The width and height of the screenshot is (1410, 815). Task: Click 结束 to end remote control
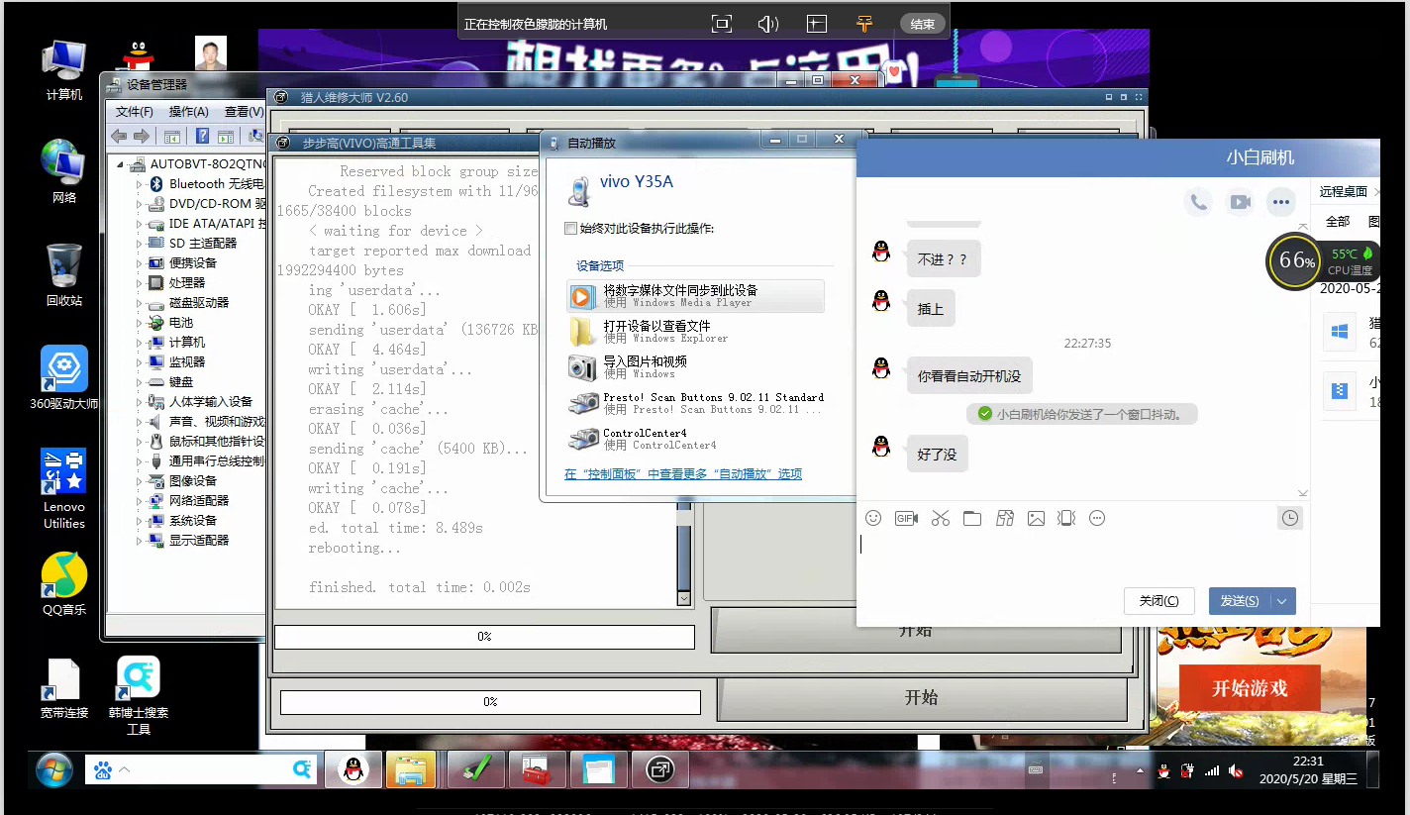(923, 24)
